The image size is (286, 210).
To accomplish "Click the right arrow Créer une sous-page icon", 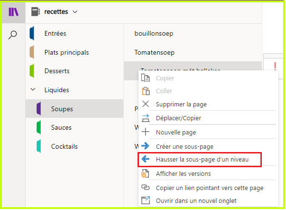I will pyautogui.click(x=146, y=146).
